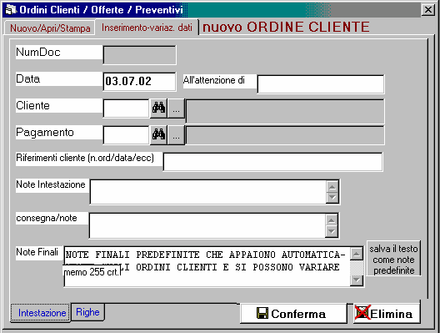This screenshot has width=440, height=333.
Task: Open payment search with Pagamento binoculars icon
Action: (158, 135)
